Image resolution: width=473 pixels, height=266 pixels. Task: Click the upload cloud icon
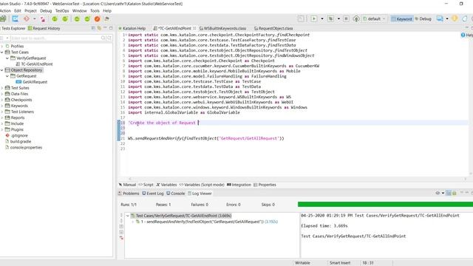(x=356, y=18)
